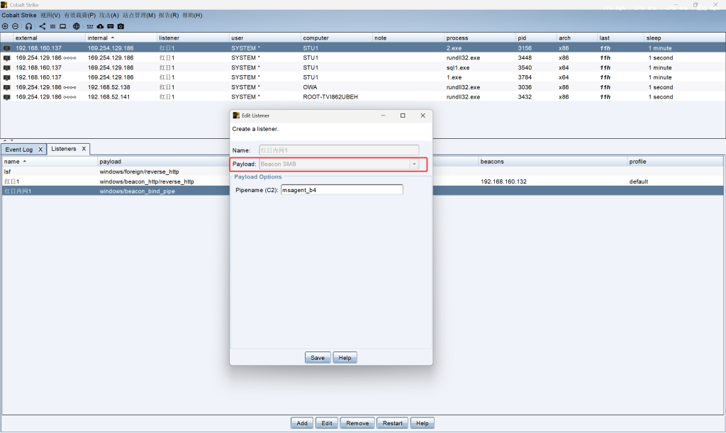This screenshot has height=433, width=726.
Task: Open the 帮助(H) menu
Action: (x=192, y=16)
